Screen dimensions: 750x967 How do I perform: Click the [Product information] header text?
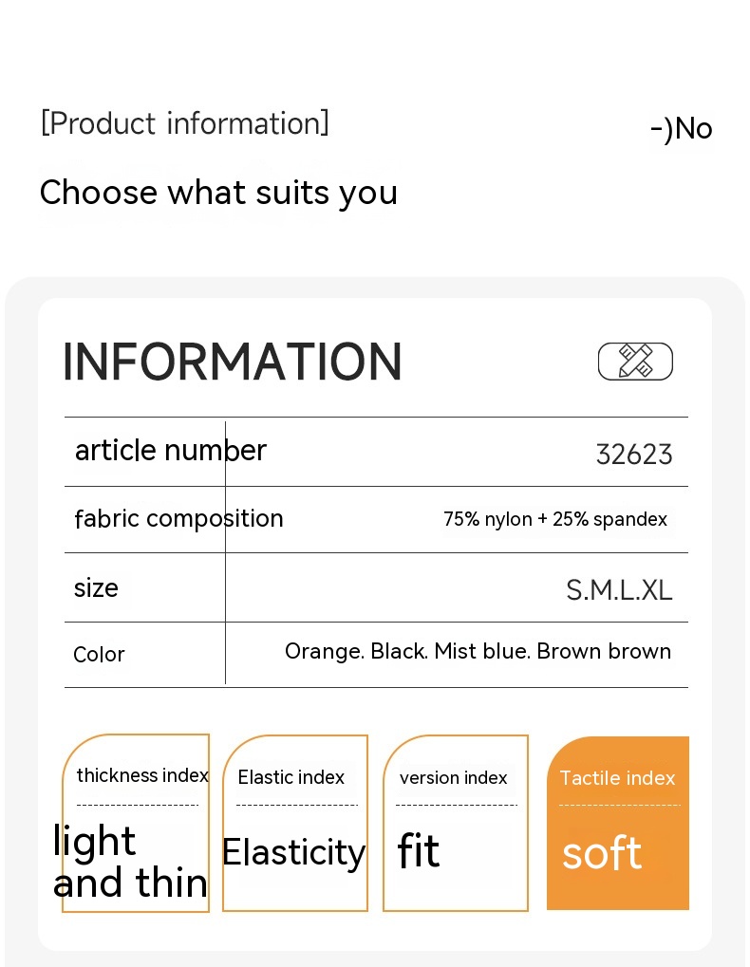click(185, 123)
